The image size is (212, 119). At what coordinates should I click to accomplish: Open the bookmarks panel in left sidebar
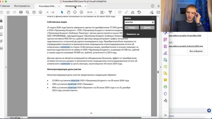pyautogui.click(x=1, y=34)
